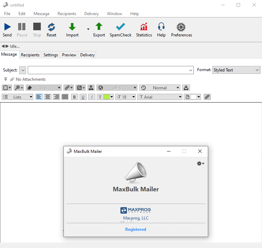
Task: Toggle italic formatting
Action: tap(92, 97)
